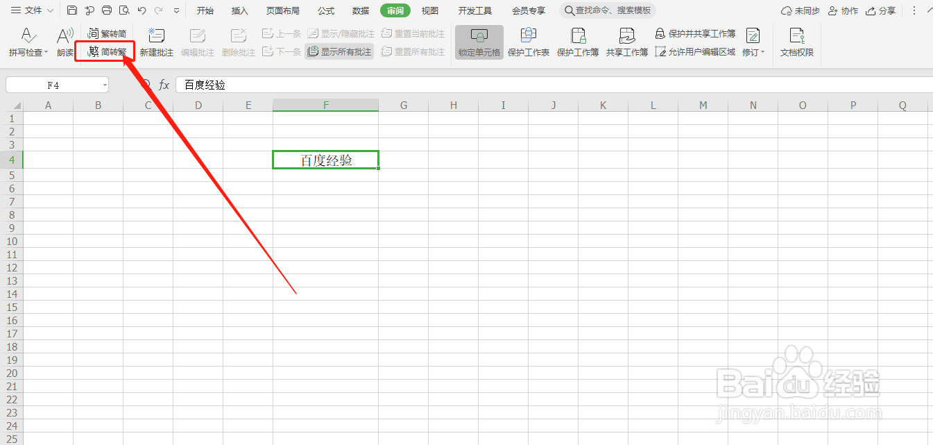The width and height of the screenshot is (933, 445).
Task: Select cell F4 containing 百度经验
Action: 326,160
